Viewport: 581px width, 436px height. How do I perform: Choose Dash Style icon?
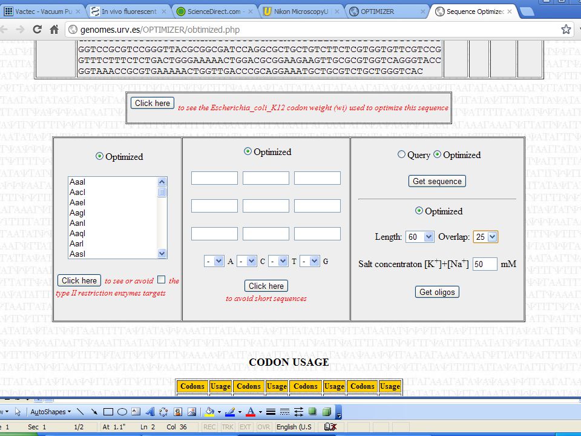[284, 412]
